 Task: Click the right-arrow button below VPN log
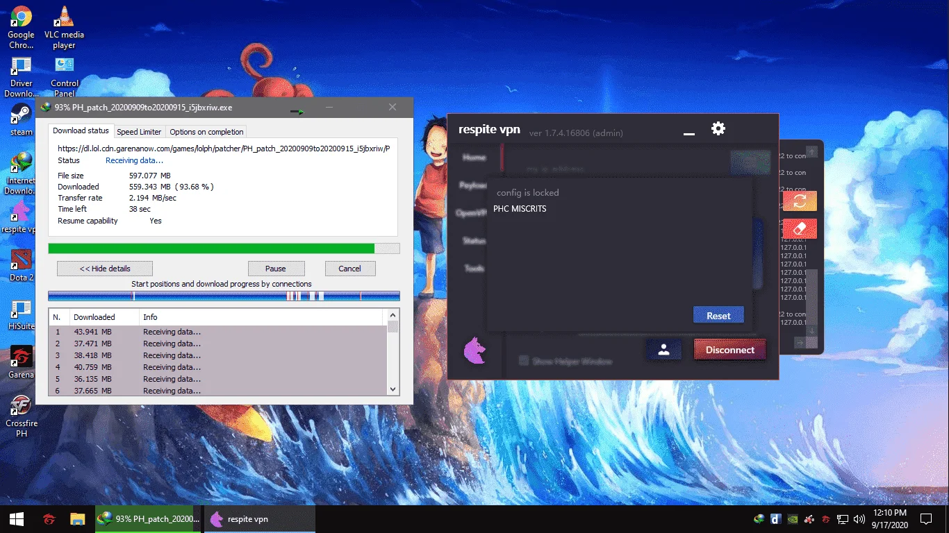pyautogui.click(x=800, y=343)
